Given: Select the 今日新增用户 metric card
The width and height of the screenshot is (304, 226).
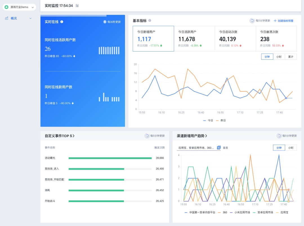Looking at the screenshot, I should (x=153, y=39).
